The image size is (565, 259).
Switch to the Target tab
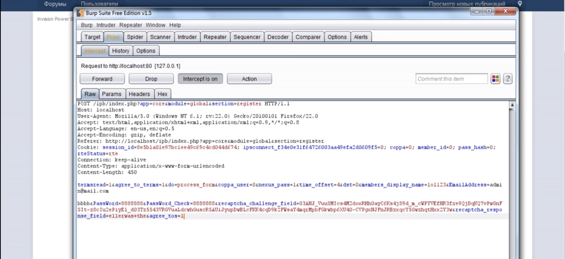(92, 37)
